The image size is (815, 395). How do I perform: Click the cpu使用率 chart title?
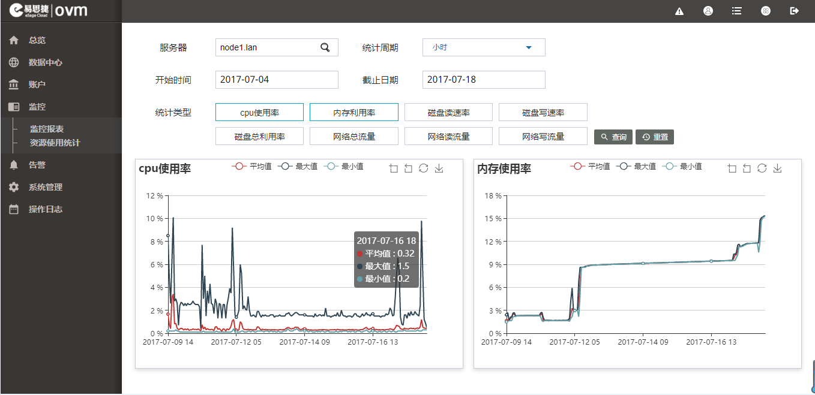(x=164, y=169)
